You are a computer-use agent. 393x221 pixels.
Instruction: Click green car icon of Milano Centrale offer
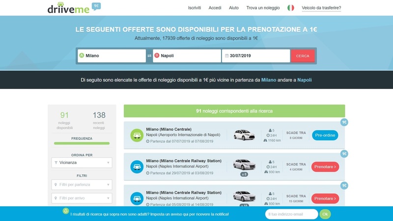(137, 136)
